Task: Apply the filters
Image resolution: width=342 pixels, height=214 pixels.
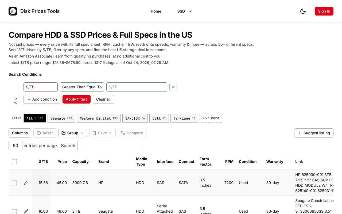Action: click(77, 99)
